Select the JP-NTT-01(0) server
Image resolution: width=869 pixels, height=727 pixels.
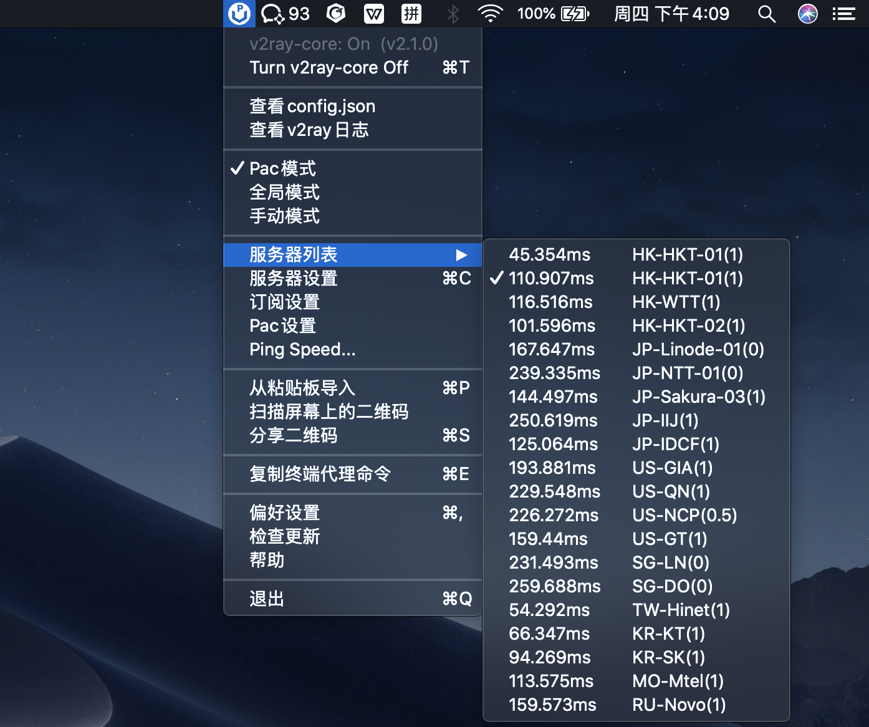pos(636,373)
